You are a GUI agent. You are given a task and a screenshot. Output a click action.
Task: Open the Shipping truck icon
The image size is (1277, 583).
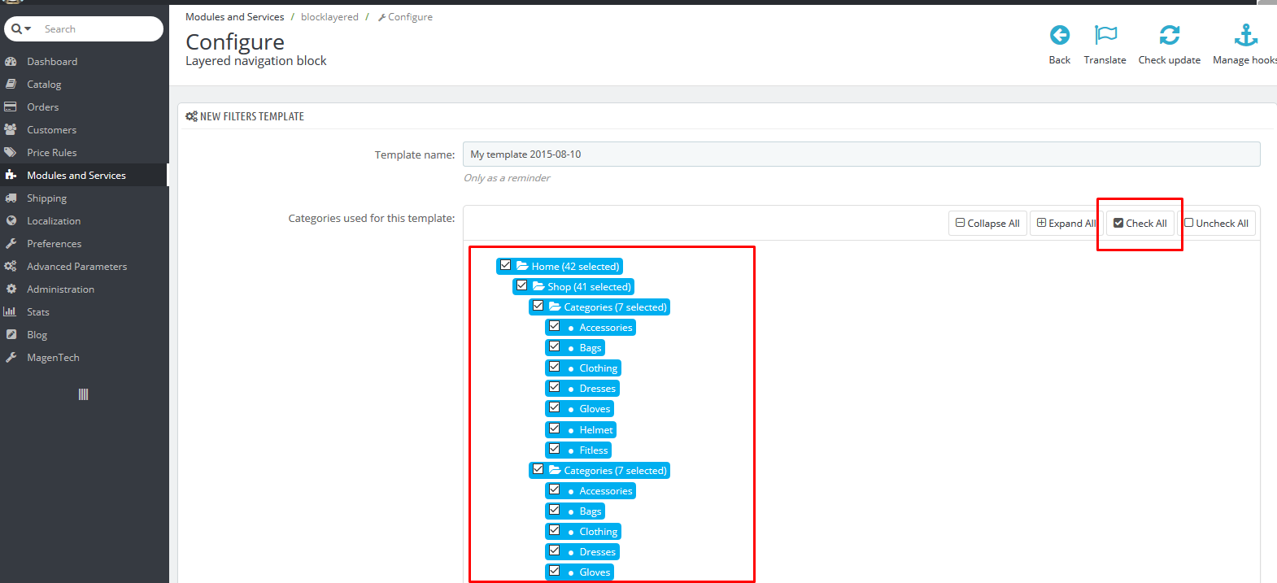[11, 198]
